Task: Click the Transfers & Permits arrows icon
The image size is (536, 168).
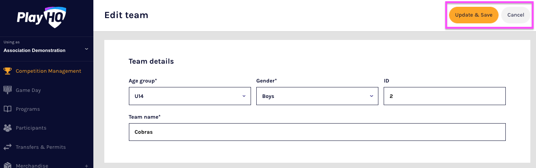Action: (8, 147)
